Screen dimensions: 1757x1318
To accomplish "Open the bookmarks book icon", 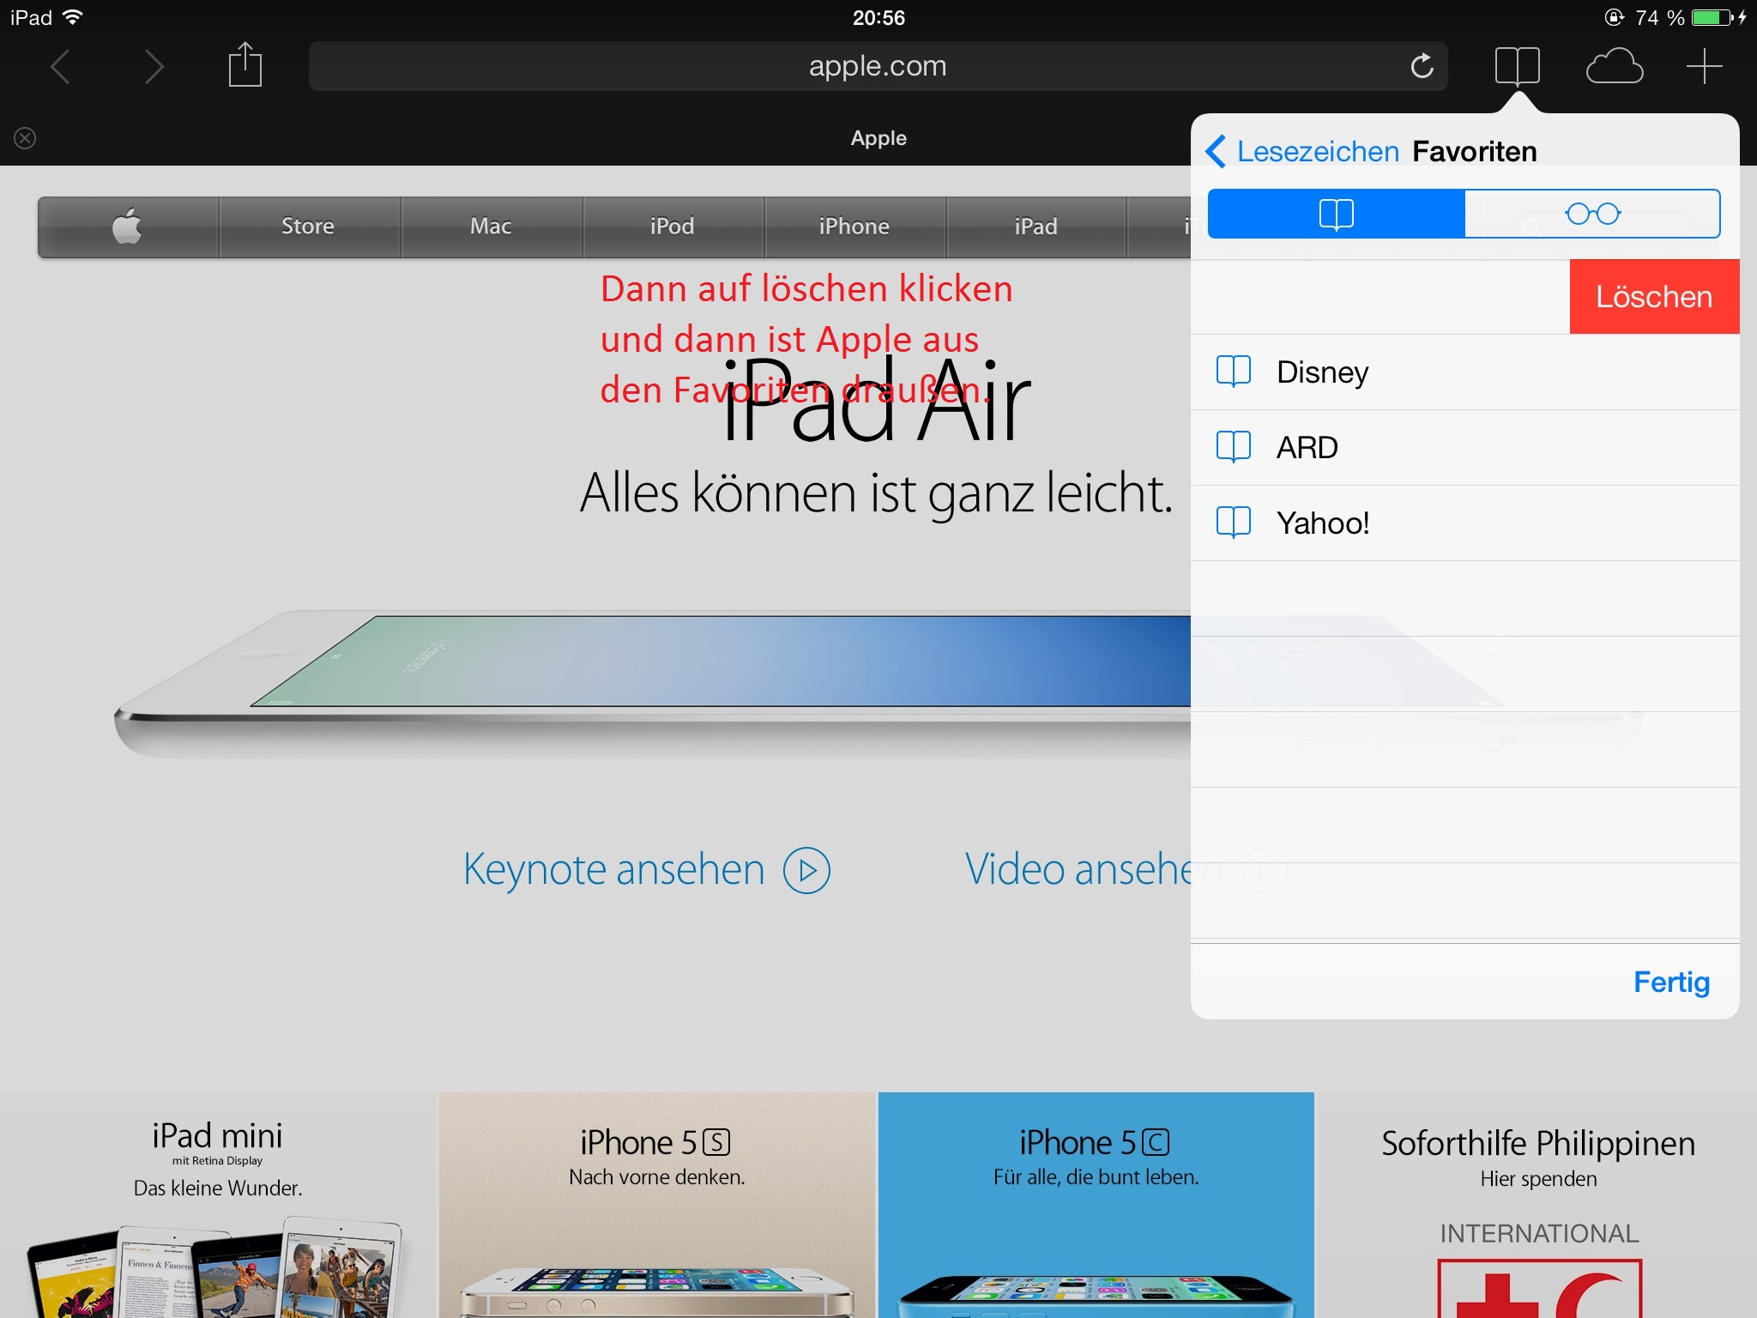I will click(1517, 66).
